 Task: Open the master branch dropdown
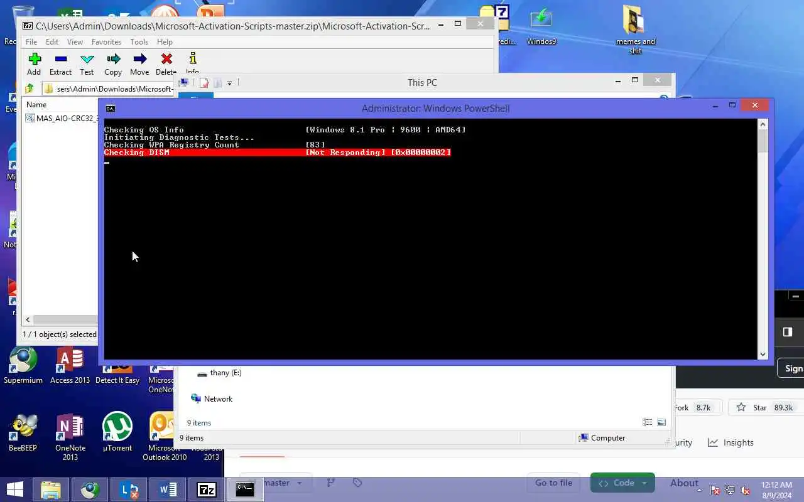click(277, 483)
